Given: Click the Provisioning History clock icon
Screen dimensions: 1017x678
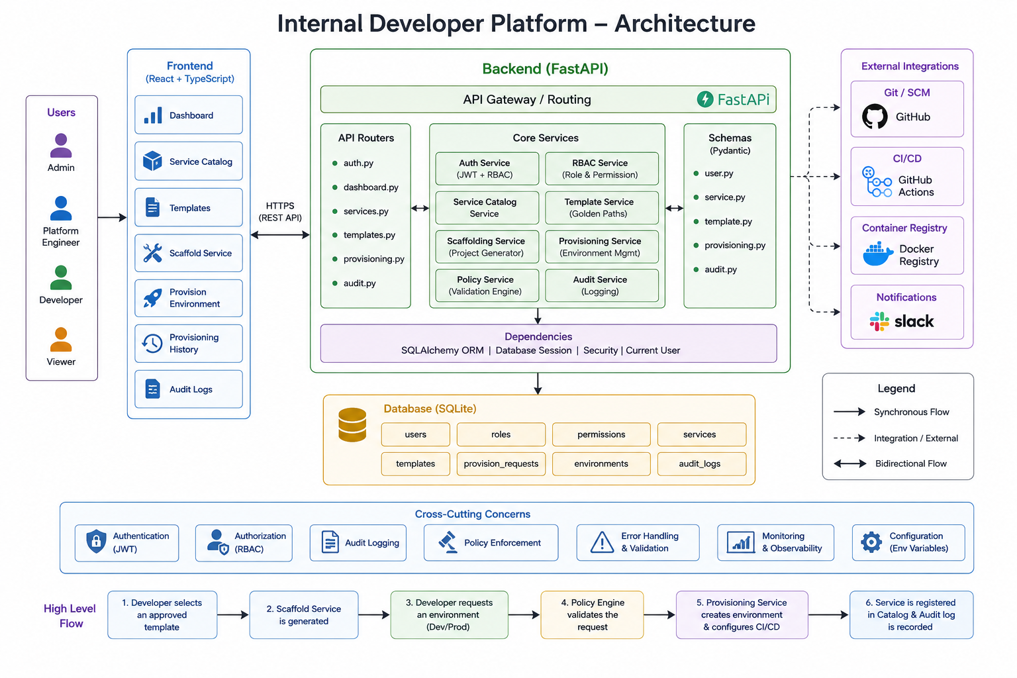Looking at the screenshot, I should (152, 343).
